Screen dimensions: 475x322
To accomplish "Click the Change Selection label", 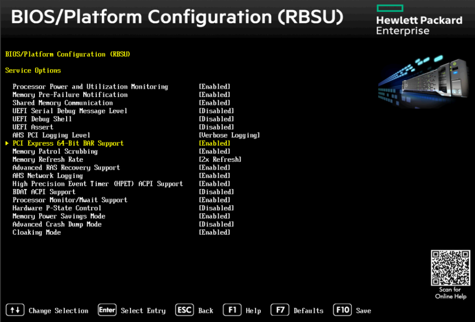I will coord(58,311).
